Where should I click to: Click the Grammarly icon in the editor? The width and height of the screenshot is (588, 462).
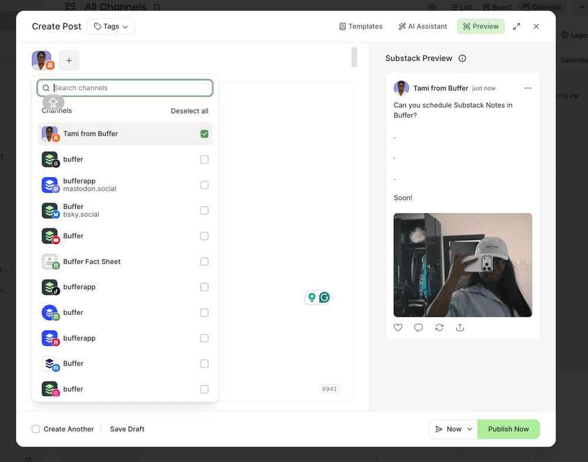click(x=325, y=298)
